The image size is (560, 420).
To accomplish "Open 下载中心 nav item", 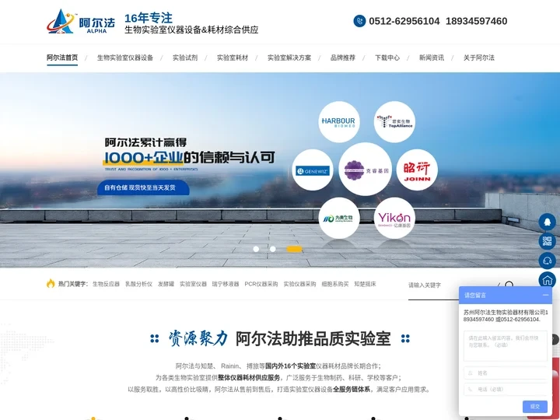I will click(x=387, y=58).
